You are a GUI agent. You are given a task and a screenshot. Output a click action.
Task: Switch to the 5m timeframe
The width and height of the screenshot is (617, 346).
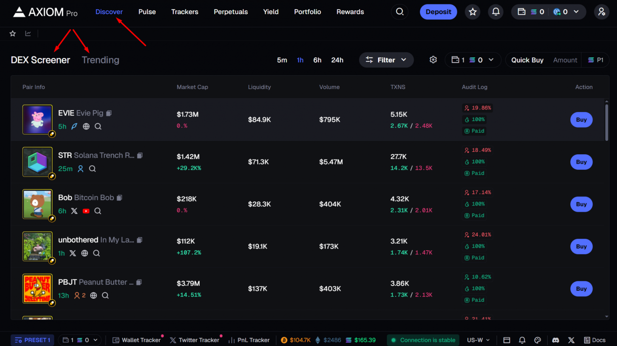click(282, 60)
